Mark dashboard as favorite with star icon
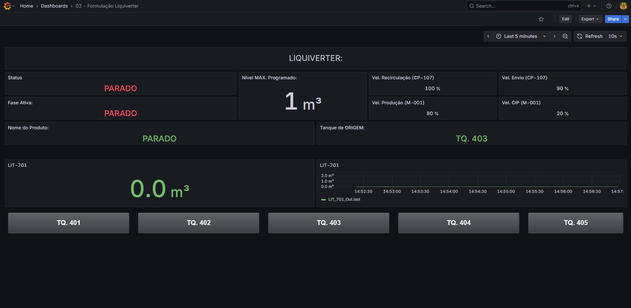 point(541,19)
